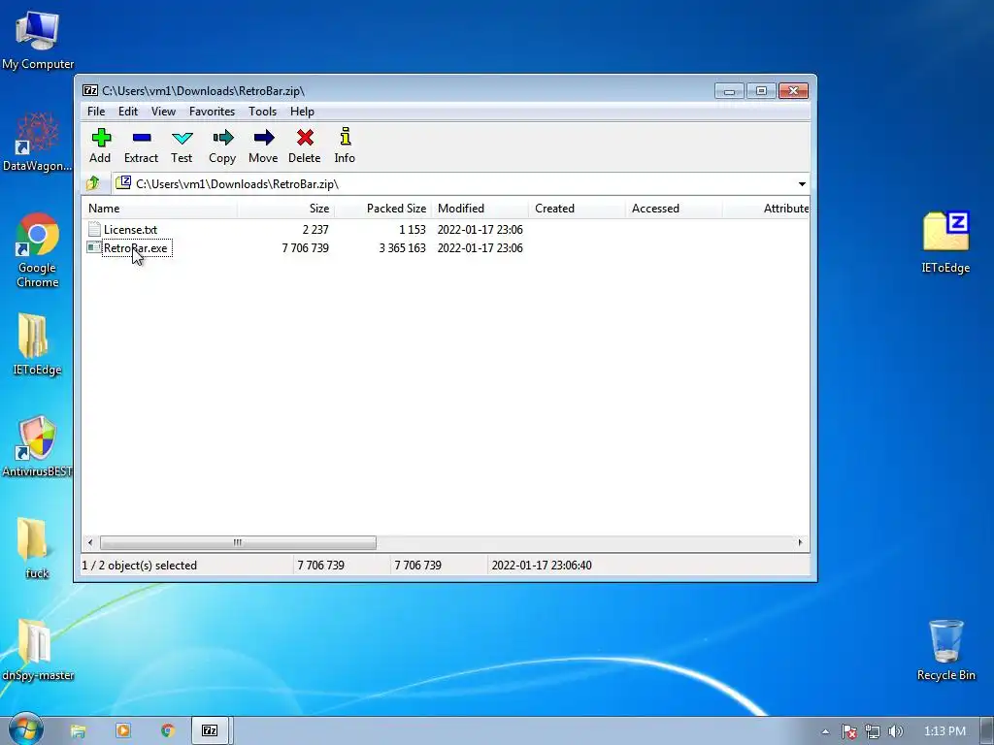The width and height of the screenshot is (994, 745).
Task: Click the scrollbar left arrow
Action: [90, 543]
